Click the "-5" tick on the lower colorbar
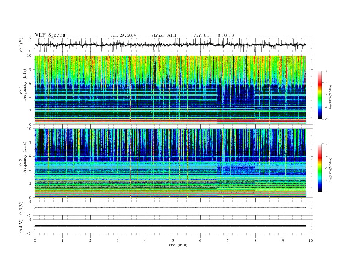The width and height of the screenshot is (350, 270). pyautogui.click(x=326, y=168)
